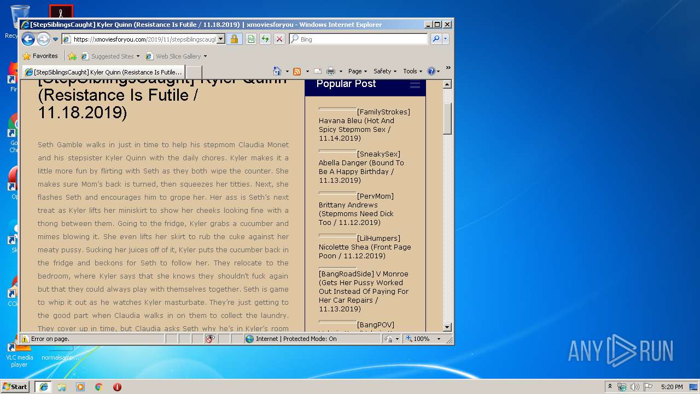Toggle the Popular Post hamburger menu
The width and height of the screenshot is (700, 394).
415,85
